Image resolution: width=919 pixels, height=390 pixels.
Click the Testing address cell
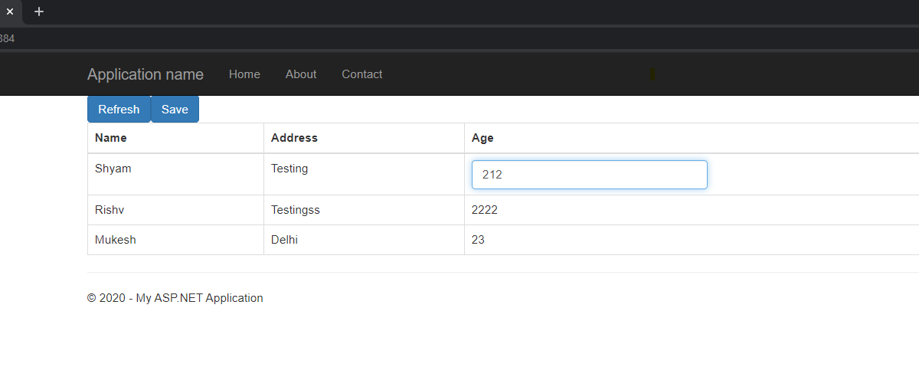click(289, 169)
